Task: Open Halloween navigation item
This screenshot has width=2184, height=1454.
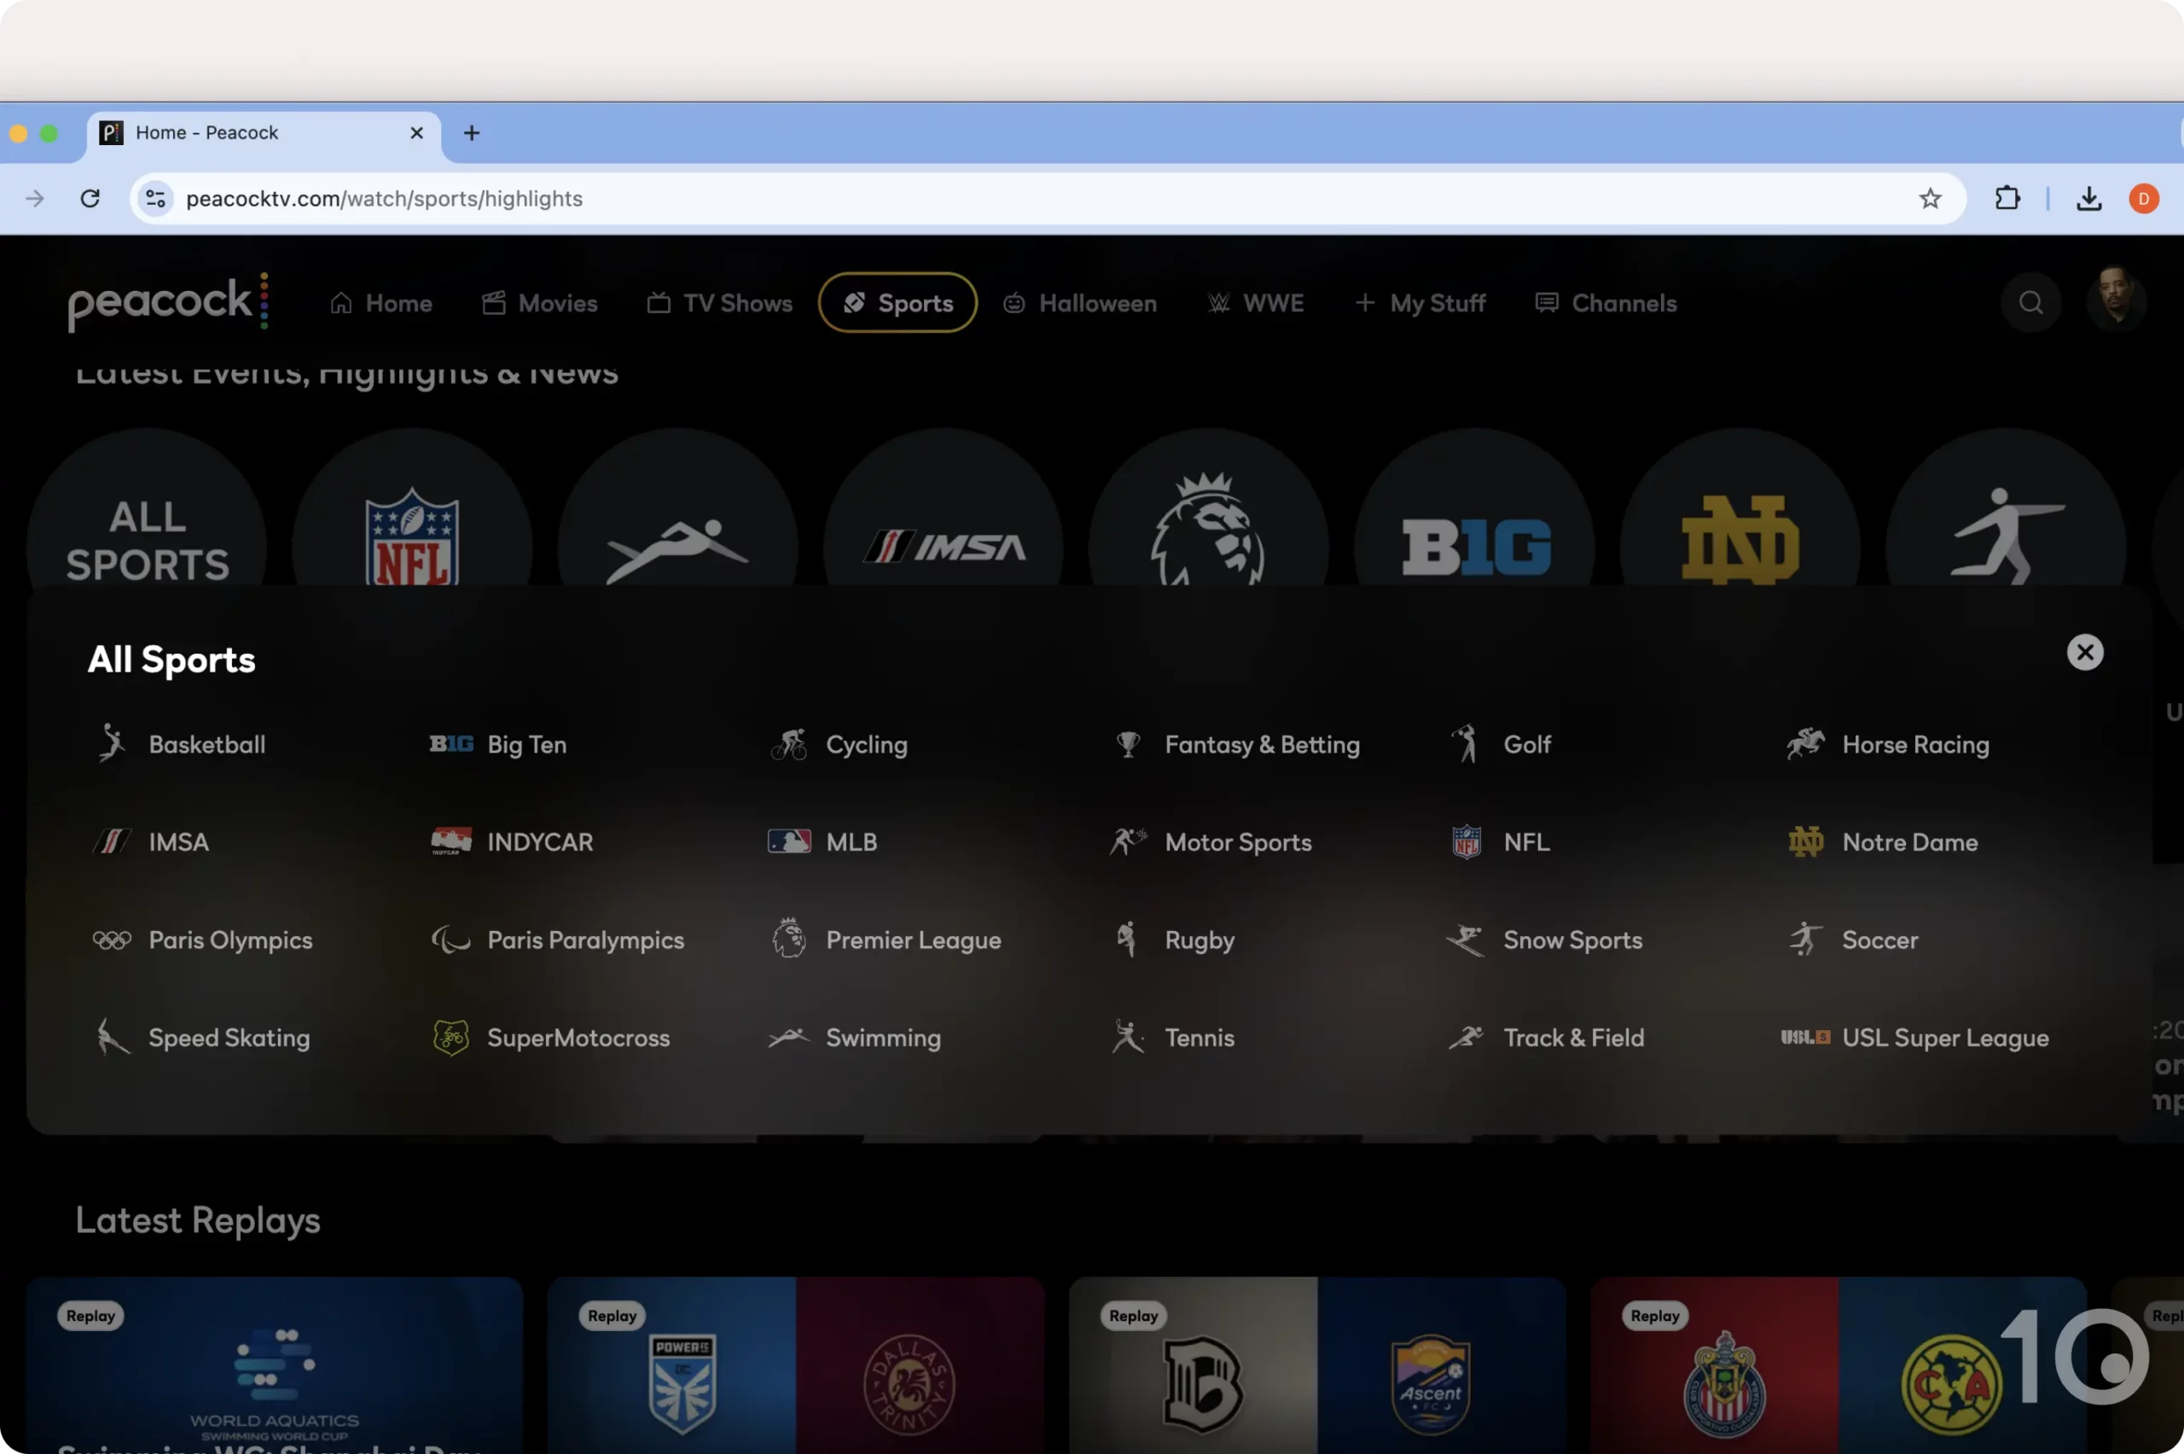Action: point(1080,303)
